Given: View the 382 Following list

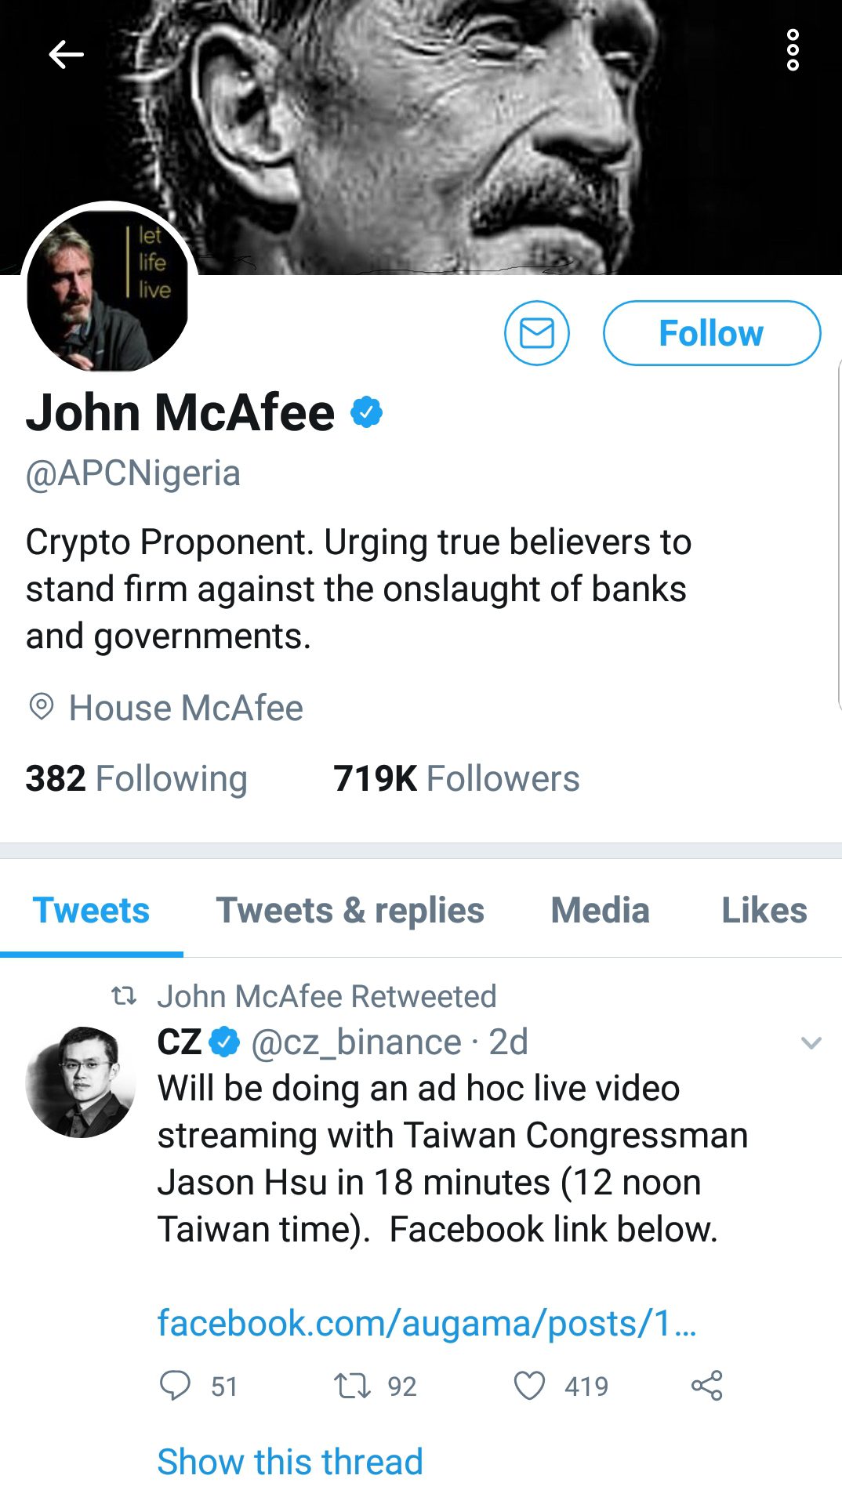Looking at the screenshot, I should tap(136, 778).
